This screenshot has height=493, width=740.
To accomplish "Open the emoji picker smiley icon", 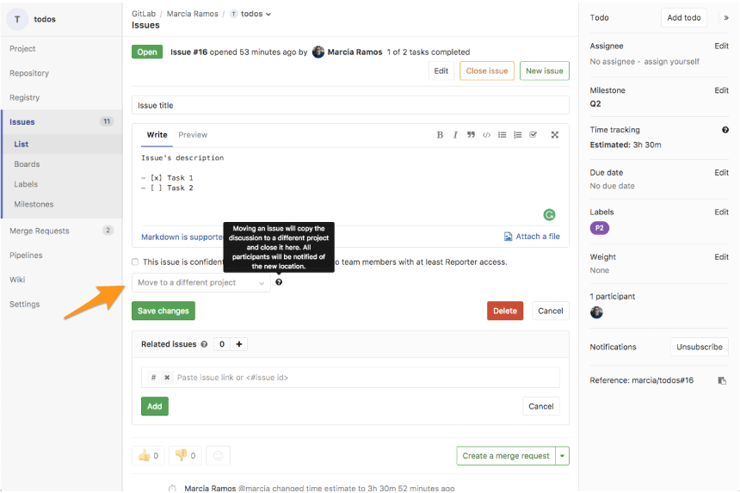I will [218, 456].
